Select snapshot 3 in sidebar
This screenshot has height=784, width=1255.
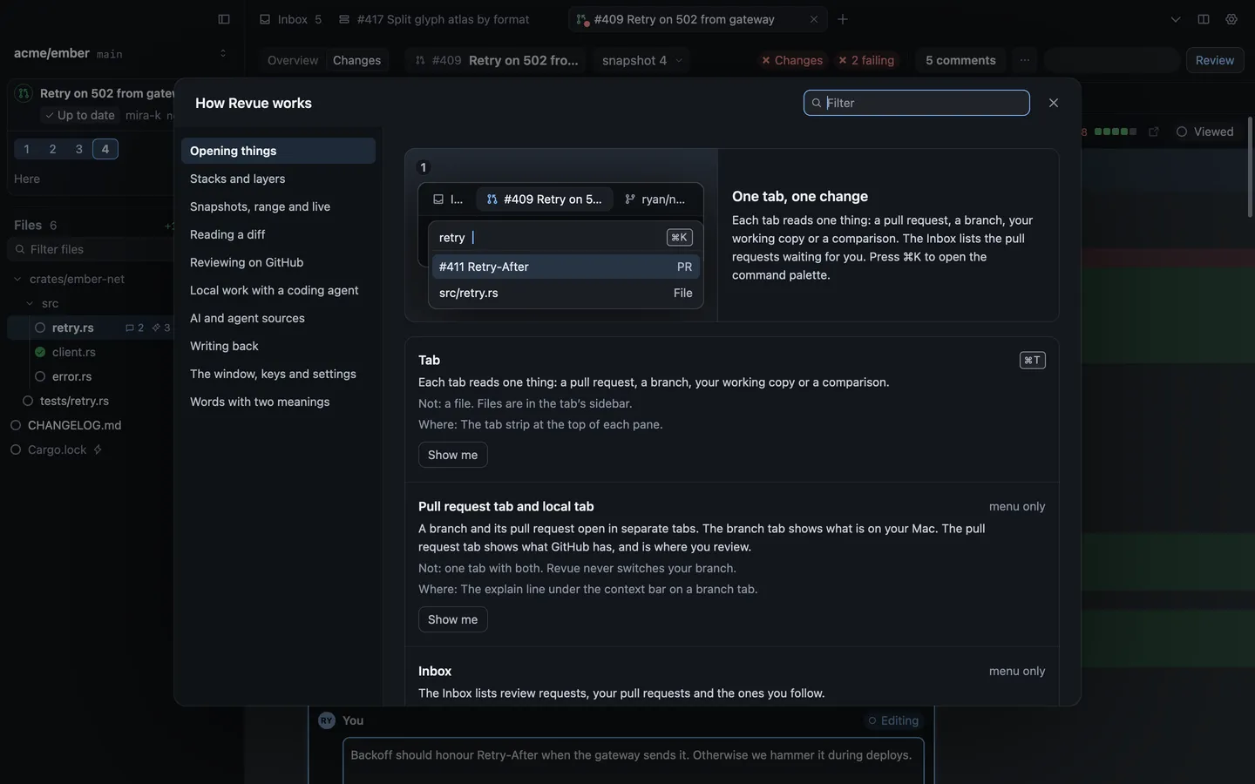(79, 149)
